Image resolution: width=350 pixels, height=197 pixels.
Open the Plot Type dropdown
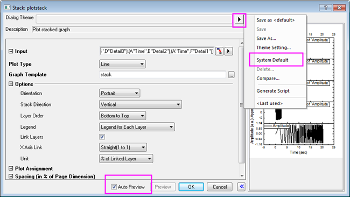122,64
